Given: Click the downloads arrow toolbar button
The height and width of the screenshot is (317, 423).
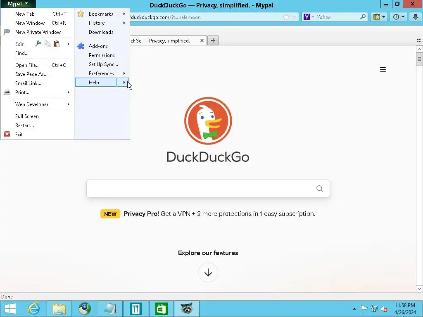Looking at the screenshot, I should click(416, 17).
